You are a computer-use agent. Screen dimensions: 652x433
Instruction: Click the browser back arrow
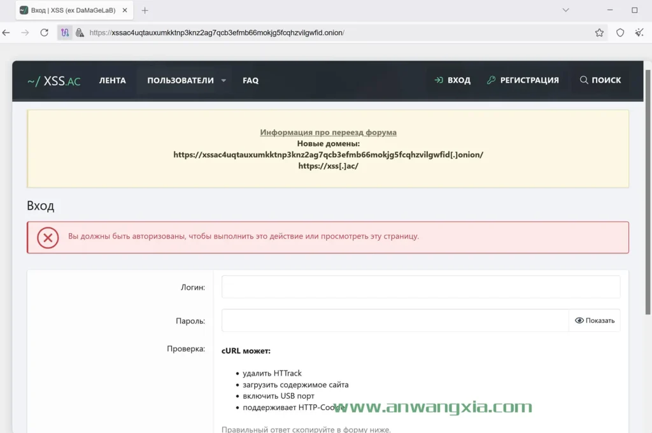[7, 32]
